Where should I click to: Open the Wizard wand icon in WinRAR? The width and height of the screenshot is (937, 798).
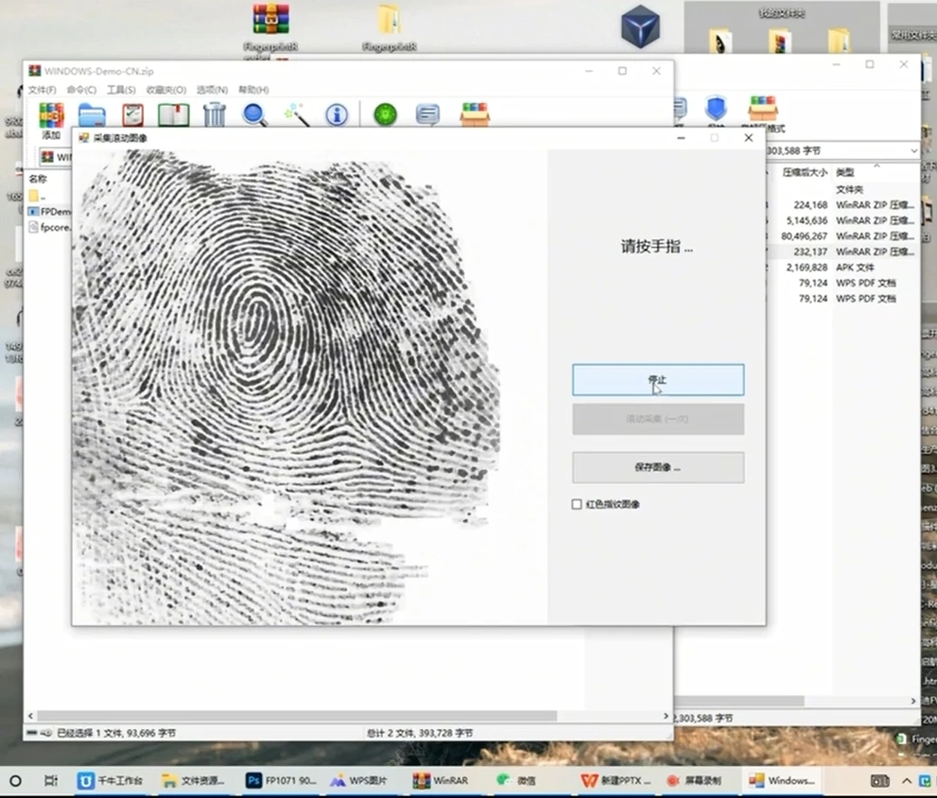pyautogui.click(x=296, y=115)
